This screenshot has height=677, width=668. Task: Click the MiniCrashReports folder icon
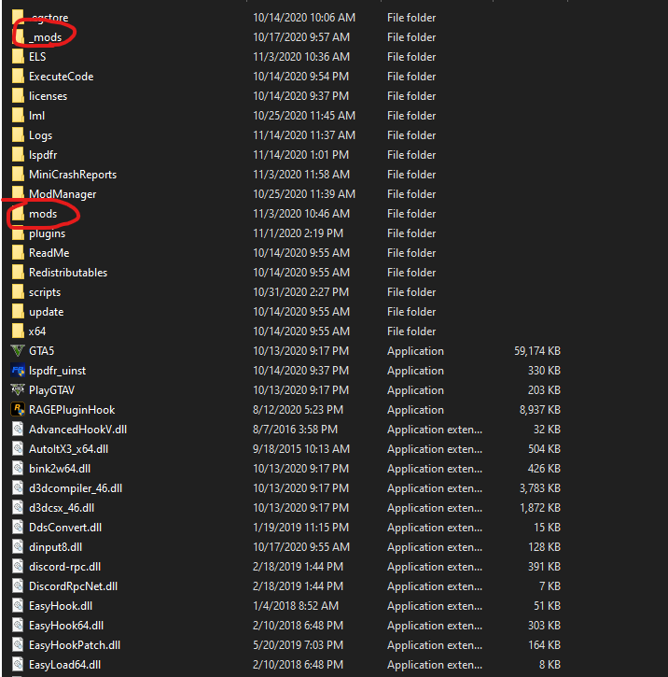(x=18, y=175)
